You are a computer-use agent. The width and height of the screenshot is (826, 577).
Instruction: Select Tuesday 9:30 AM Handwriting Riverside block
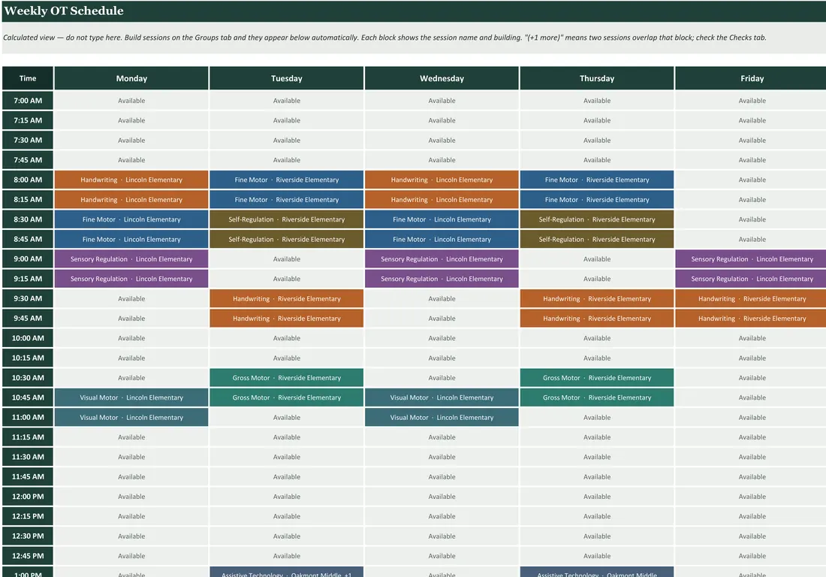pyautogui.click(x=287, y=298)
